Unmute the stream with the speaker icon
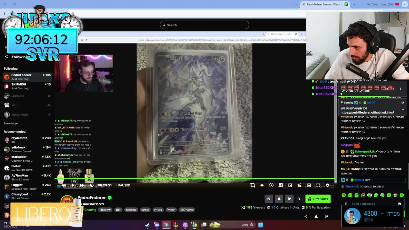 click(91, 185)
